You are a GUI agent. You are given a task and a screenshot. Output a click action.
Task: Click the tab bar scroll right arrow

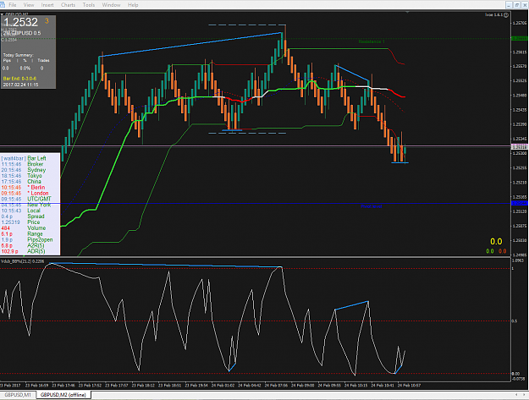pos(525,395)
